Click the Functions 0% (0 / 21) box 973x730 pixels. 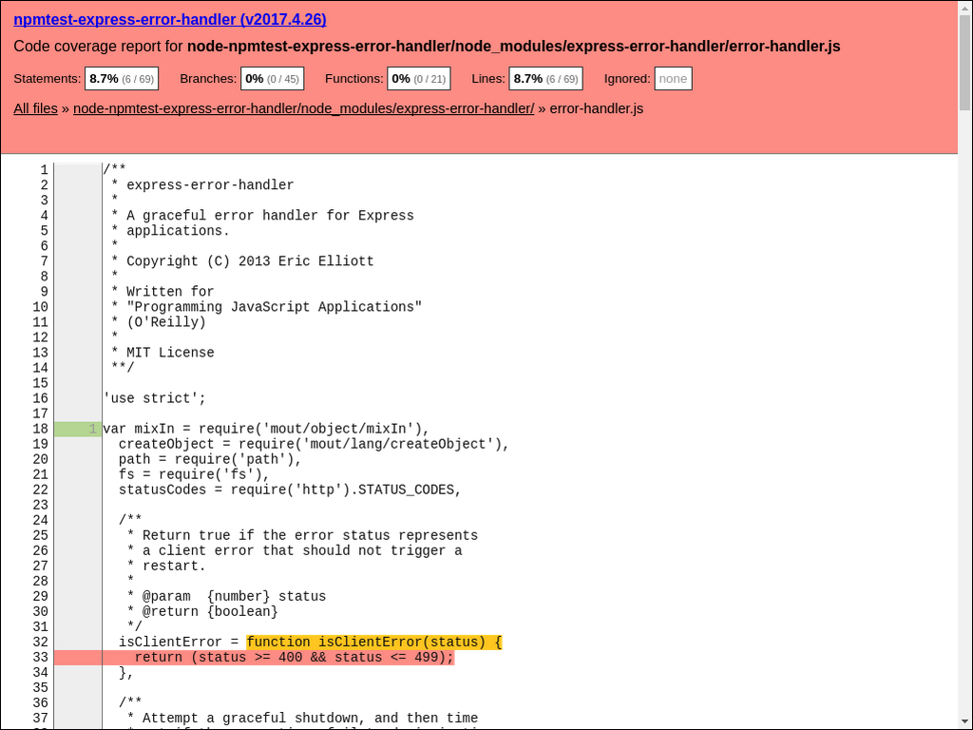click(x=419, y=79)
